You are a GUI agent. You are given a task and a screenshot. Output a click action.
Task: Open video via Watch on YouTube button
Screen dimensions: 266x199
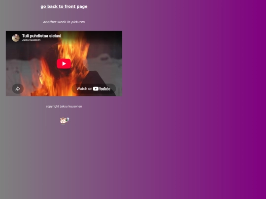[94, 88]
